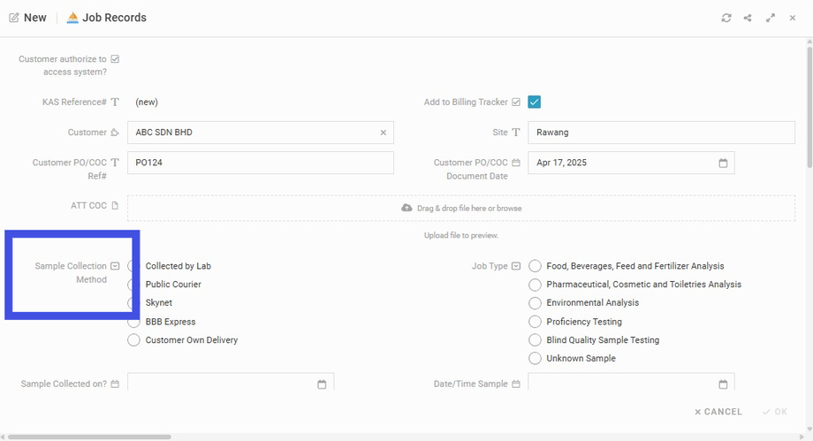Click the Upload file to preview text
Viewport: 813px width, 441px height.
pos(461,236)
